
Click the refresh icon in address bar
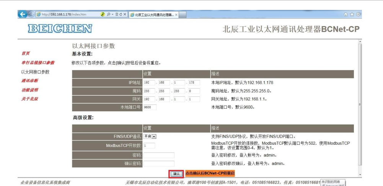(120, 15)
